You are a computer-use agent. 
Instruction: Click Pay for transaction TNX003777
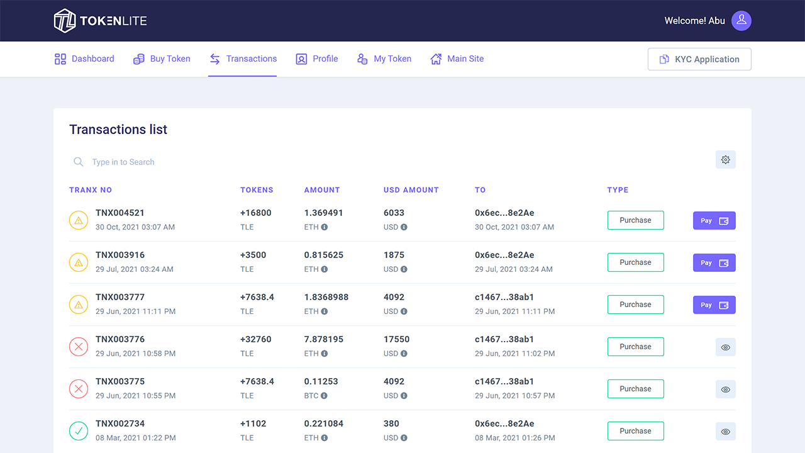pyautogui.click(x=714, y=305)
